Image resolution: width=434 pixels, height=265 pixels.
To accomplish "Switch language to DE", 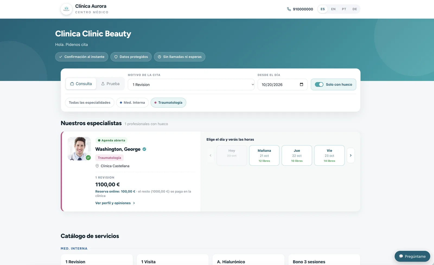I will (355, 9).
